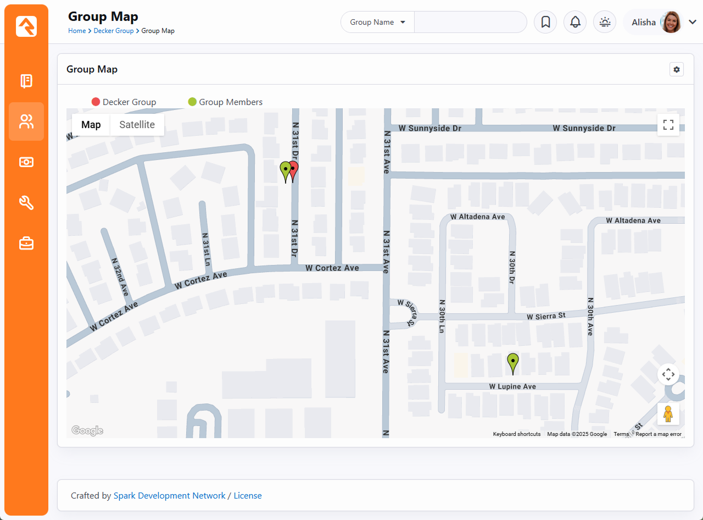Click the Rock logo icon in sidebar
Viewport: 703px width, 520px height.
(26, 26)
